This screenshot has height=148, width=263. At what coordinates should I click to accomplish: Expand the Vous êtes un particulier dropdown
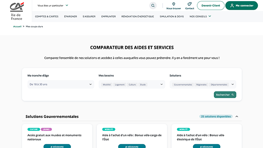point(53,6)
